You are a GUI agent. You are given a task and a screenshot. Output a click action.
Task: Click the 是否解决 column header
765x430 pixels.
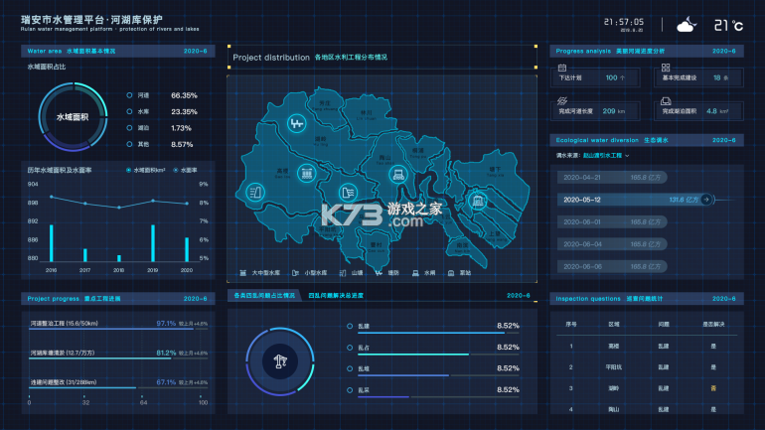tap(713, 324)
